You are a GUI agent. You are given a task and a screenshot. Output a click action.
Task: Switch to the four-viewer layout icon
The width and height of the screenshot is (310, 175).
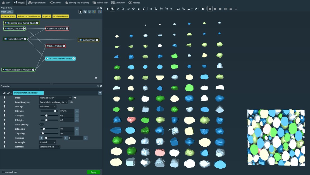click(225, 9)
